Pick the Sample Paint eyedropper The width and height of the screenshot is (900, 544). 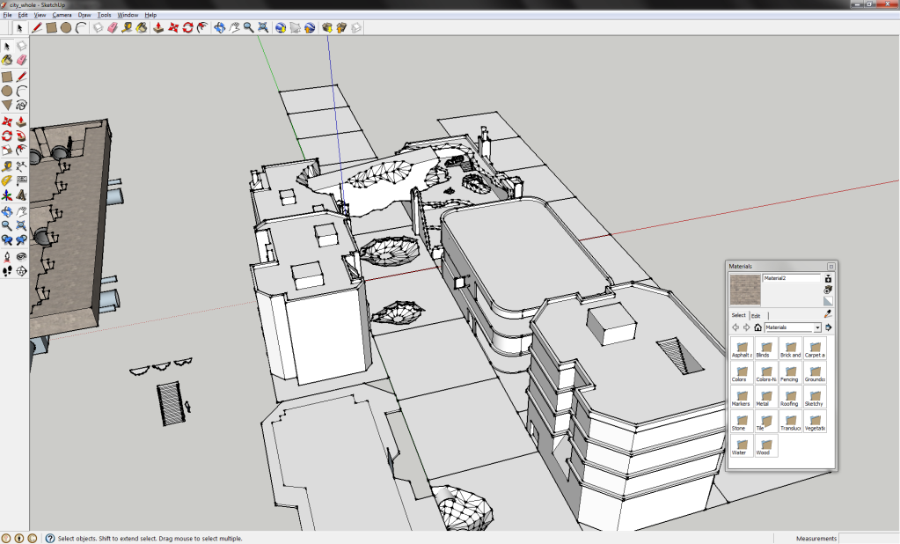828,313
